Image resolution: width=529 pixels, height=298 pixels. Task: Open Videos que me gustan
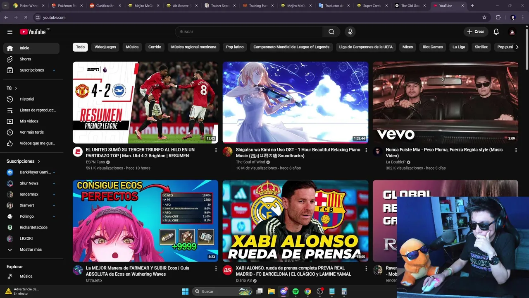(x=31, y=143)
